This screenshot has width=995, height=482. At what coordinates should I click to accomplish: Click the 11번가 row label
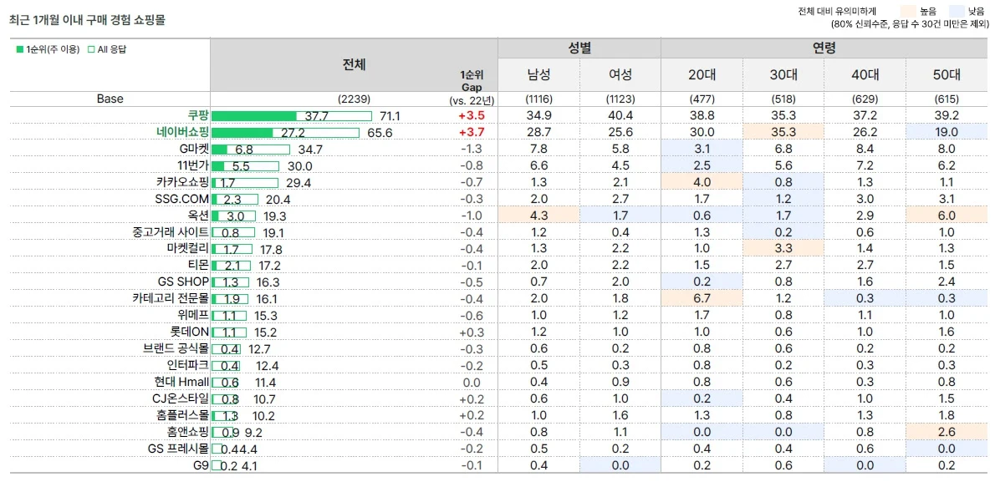[193, 165]
